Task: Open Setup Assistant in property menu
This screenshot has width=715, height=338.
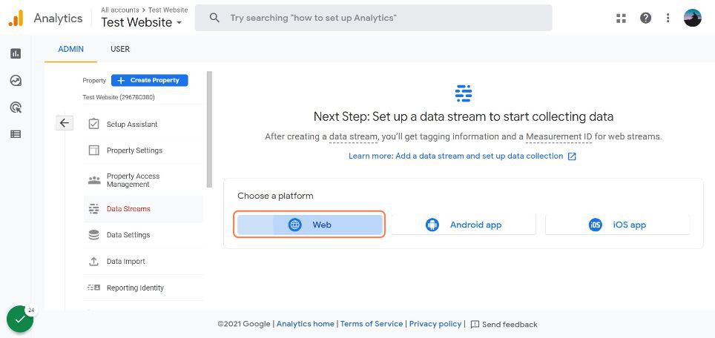Action: coord(132,125)
